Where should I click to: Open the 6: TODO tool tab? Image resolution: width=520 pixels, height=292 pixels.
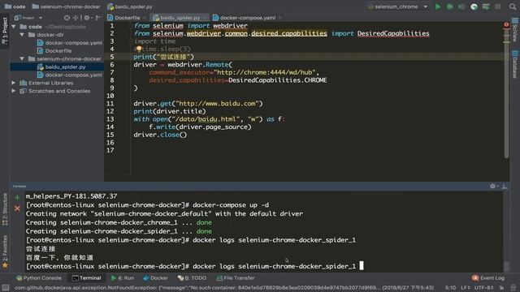pyautogui.click(x=192, y=278)
